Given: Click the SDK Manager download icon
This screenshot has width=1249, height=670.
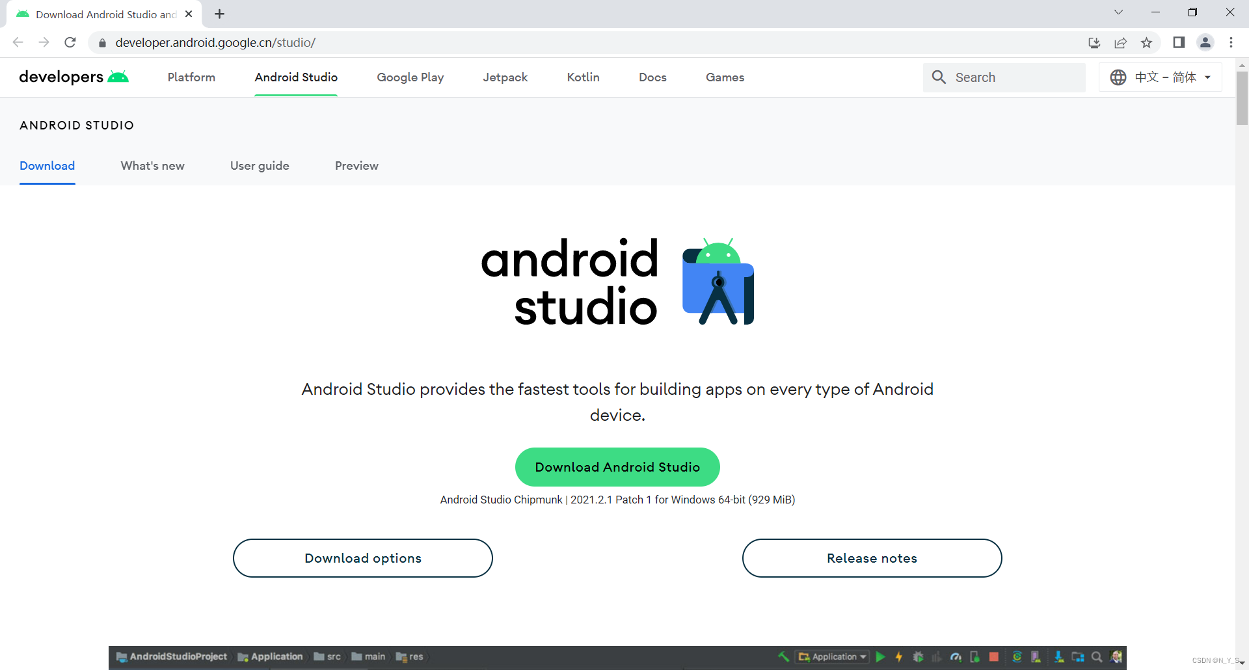Looking at the screenshot, I should 1059,657.
